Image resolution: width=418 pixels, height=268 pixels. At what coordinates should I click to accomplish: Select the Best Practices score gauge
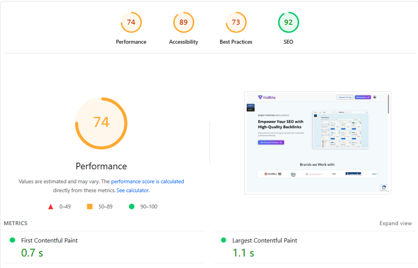pos(236,22)
